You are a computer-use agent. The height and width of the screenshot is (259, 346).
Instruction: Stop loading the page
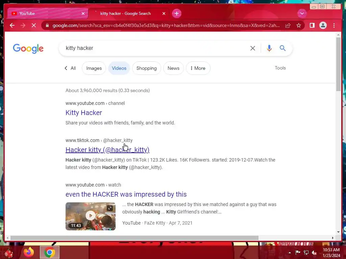point(34,25)
